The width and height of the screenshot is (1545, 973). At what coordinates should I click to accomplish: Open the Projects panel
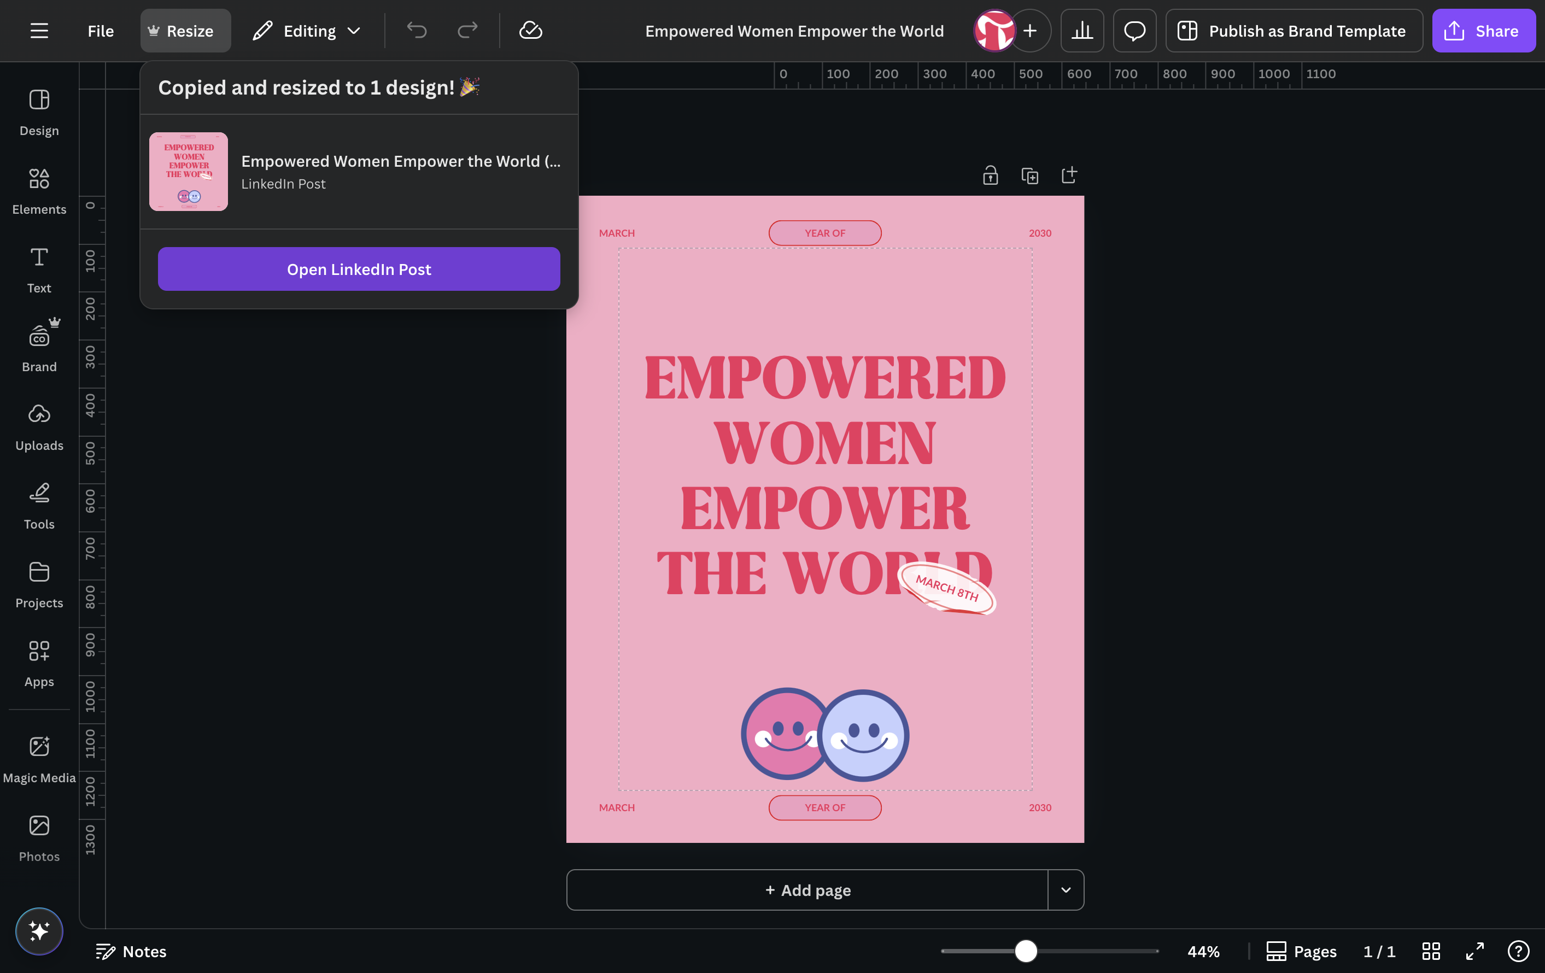(x=39, y=585)
